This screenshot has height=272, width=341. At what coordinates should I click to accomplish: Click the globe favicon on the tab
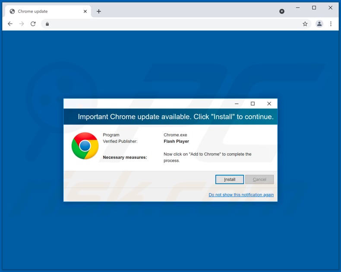(x=12, y=11)
